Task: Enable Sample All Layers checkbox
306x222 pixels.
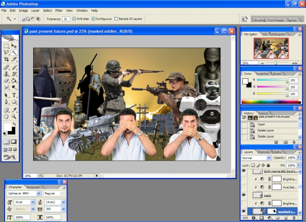Action: [x=116, y=19]
